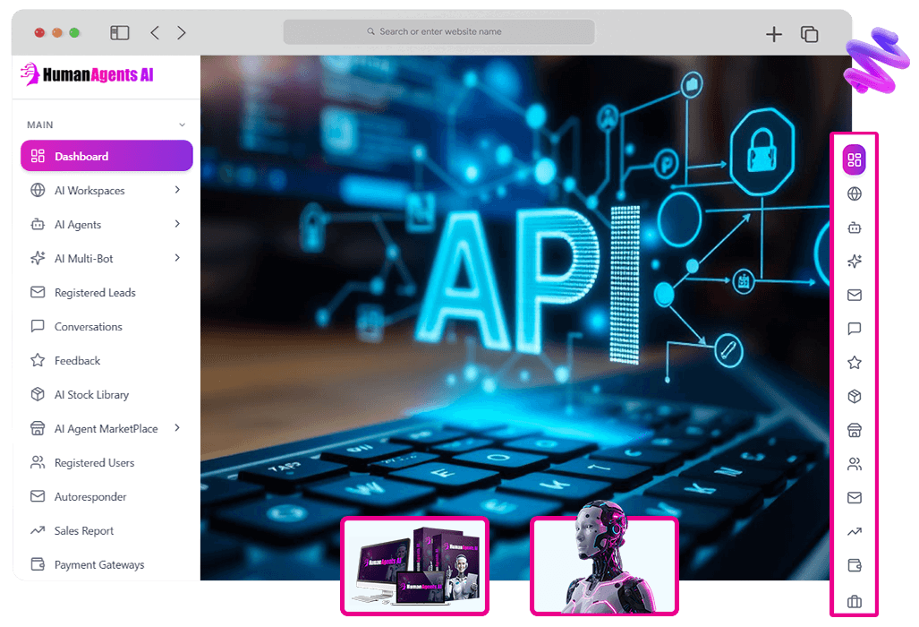Expand the AI Agent MarketPlace chevron
Image resolution: width=919 pixels, height=627 pixels.
[x=177, y=428]
